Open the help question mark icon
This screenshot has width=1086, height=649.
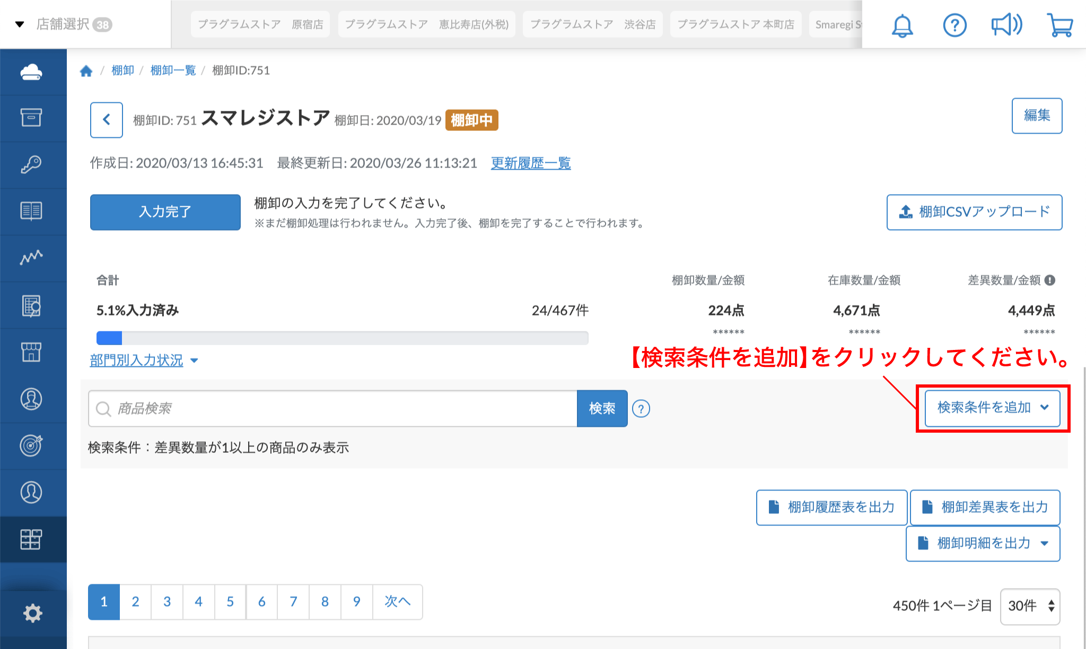tap(954, 25)
